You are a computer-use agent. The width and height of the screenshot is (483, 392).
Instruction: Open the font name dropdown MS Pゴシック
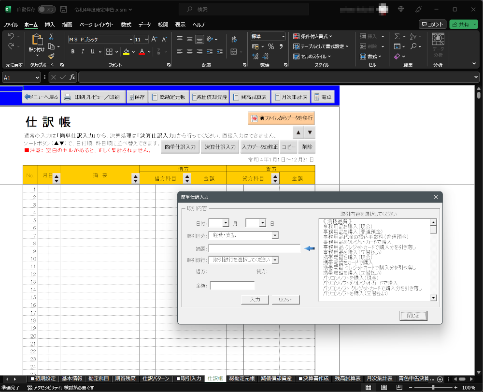pos(130,40)
